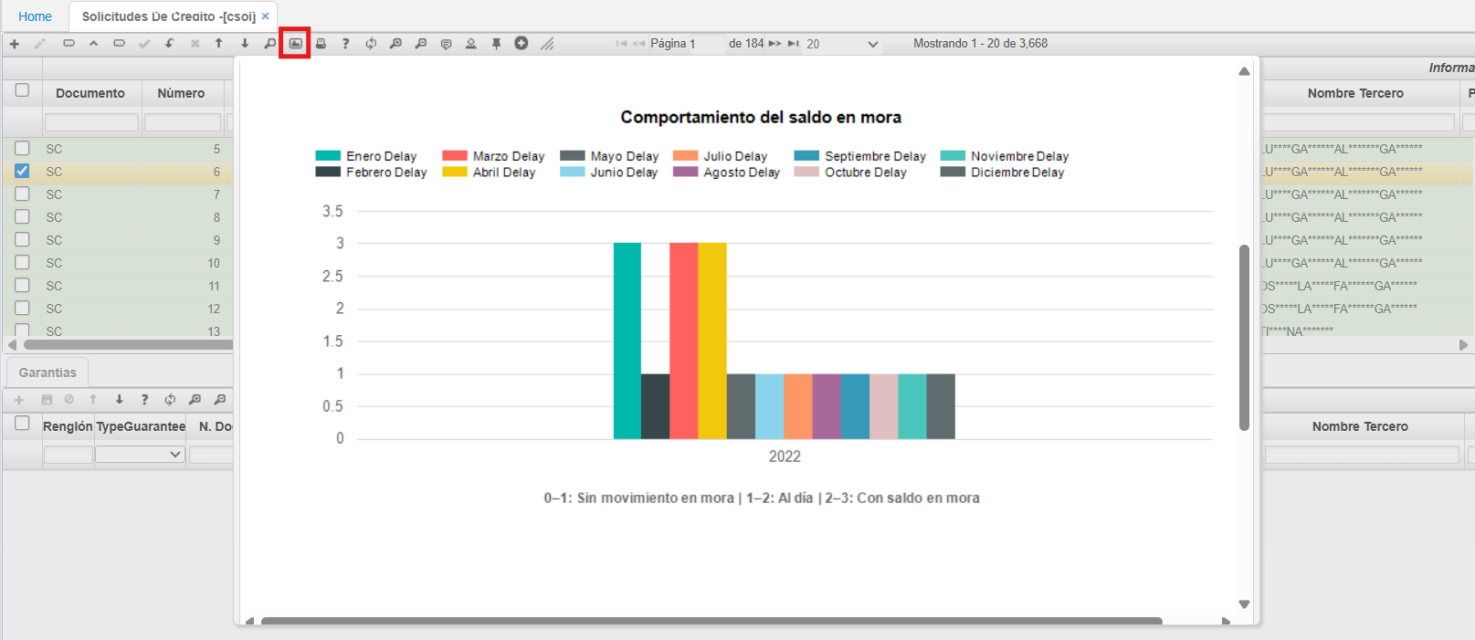This screenshot has height=640, width=1475.
Task: Sort by the Número column header
Action: pyautogui.click(x=181, y=93)
